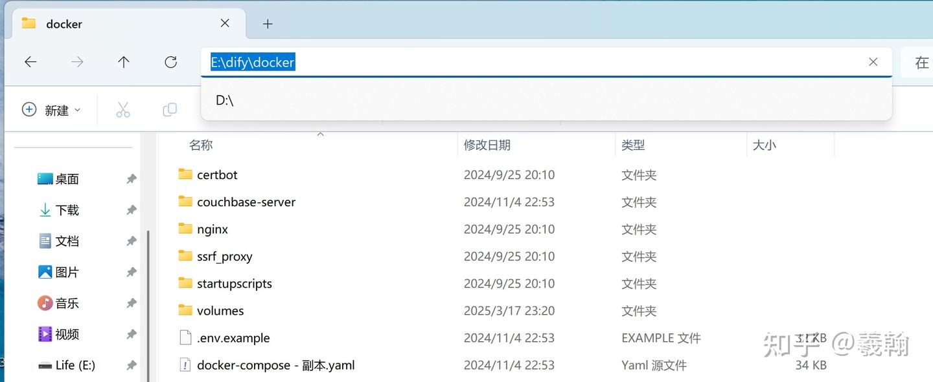Click the 修改日期 column header
The width and height of the screenshot is (933, 382).
487,144
